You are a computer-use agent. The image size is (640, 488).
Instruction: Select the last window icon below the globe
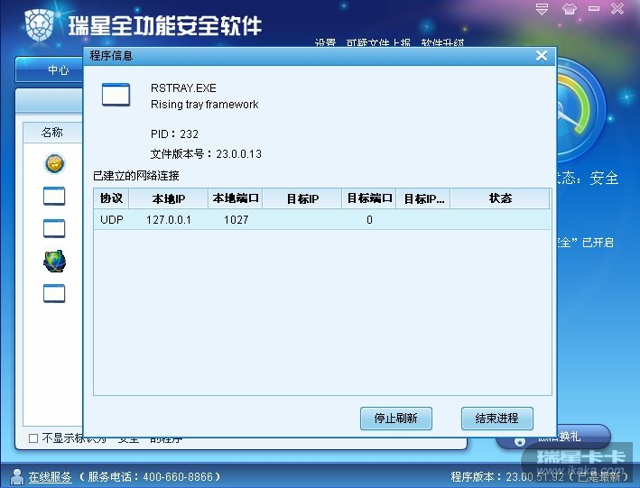point(54,293)
